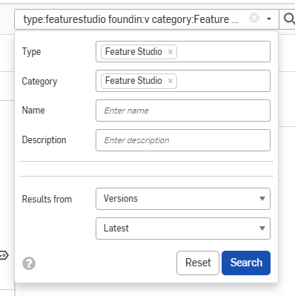The image size is (295, 296).
Task: Click the Enter name input
Action: 183,111
